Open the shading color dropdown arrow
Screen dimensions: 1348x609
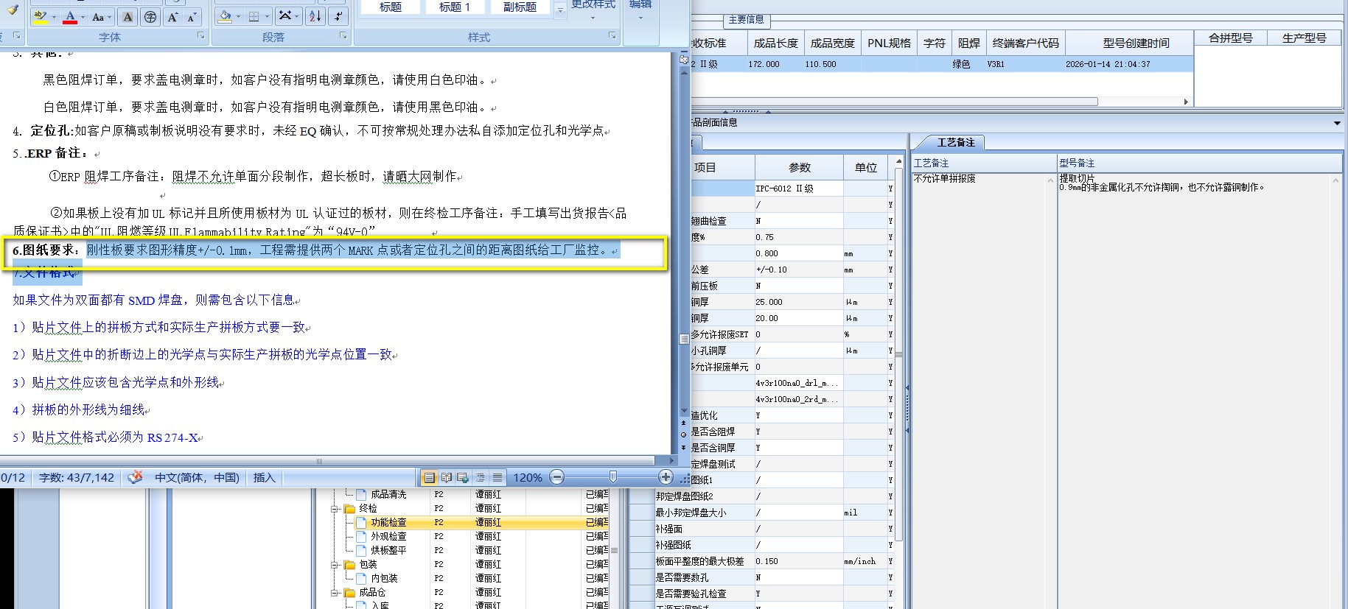click(240, 16)
